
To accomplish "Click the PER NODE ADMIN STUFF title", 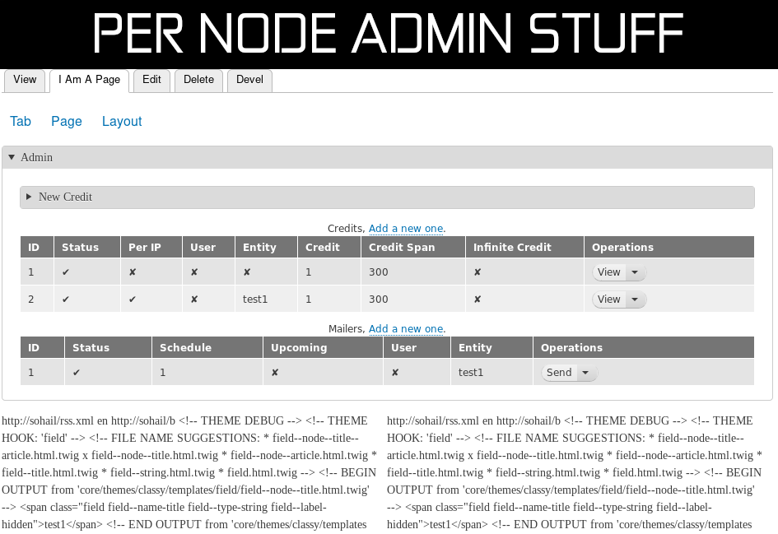I will pos(389,33).
